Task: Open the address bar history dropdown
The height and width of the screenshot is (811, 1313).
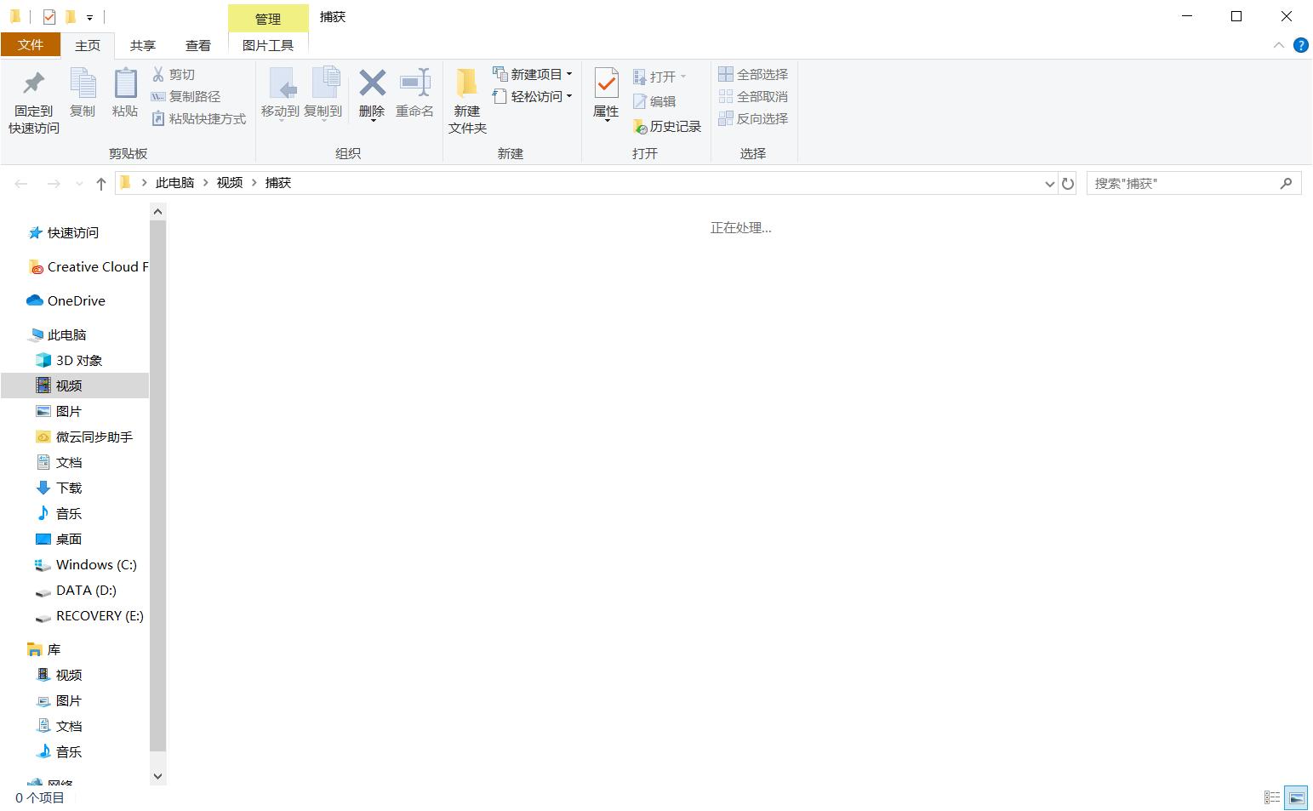Action: pyautogui.click(x=1049, y=183)
